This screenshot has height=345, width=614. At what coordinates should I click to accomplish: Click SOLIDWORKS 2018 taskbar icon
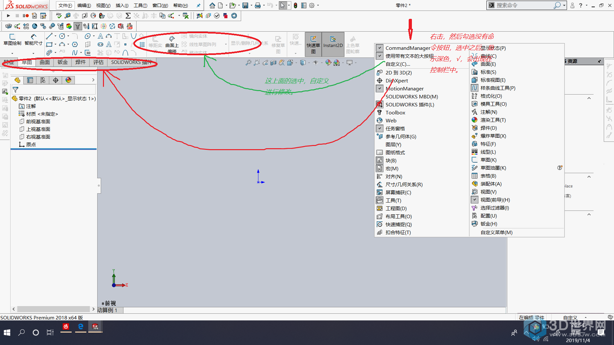95,326
